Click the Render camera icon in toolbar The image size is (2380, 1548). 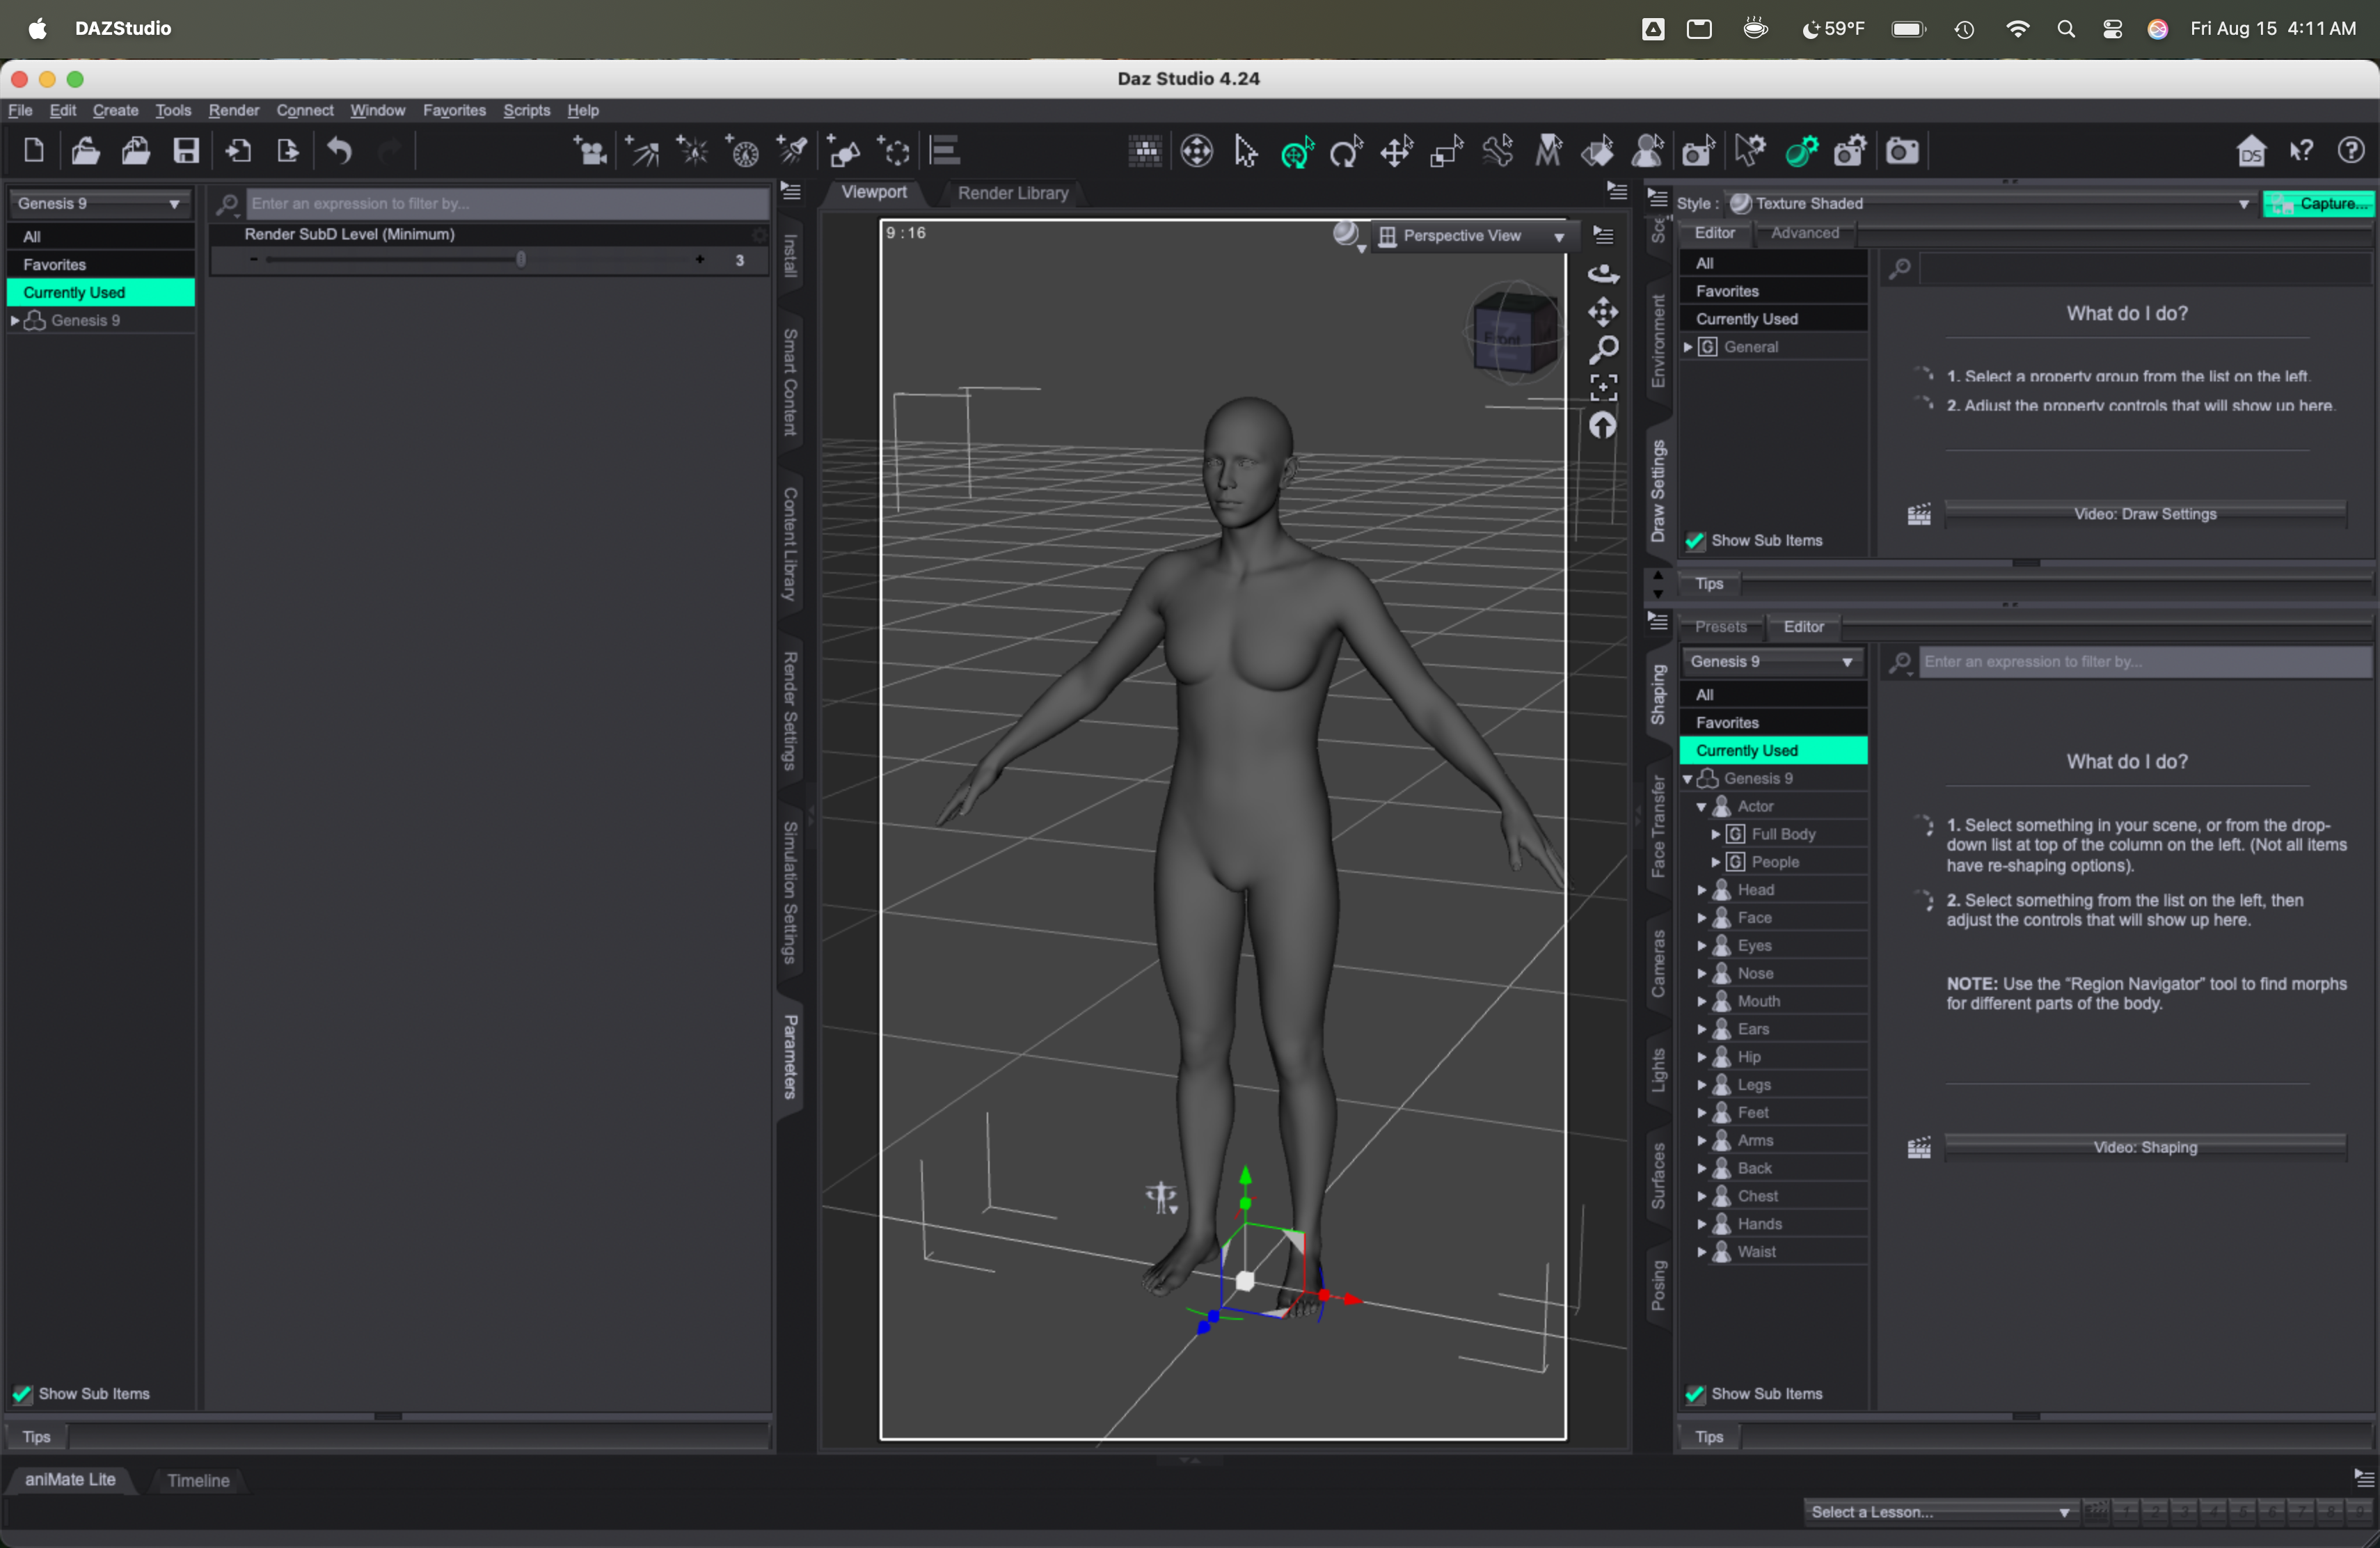click(x=1902, y=151)
